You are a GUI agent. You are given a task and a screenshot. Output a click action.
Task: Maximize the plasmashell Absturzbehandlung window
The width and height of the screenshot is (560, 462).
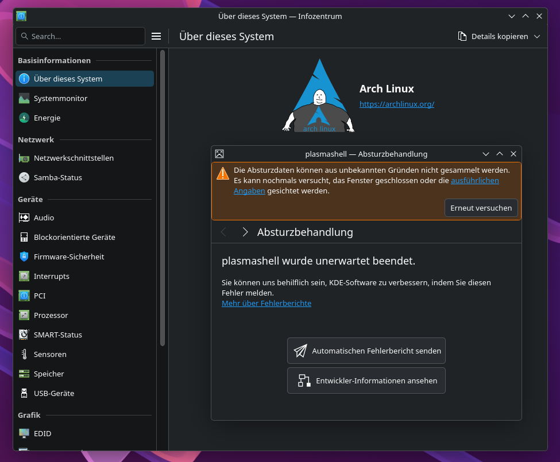(x=500, y=154)
